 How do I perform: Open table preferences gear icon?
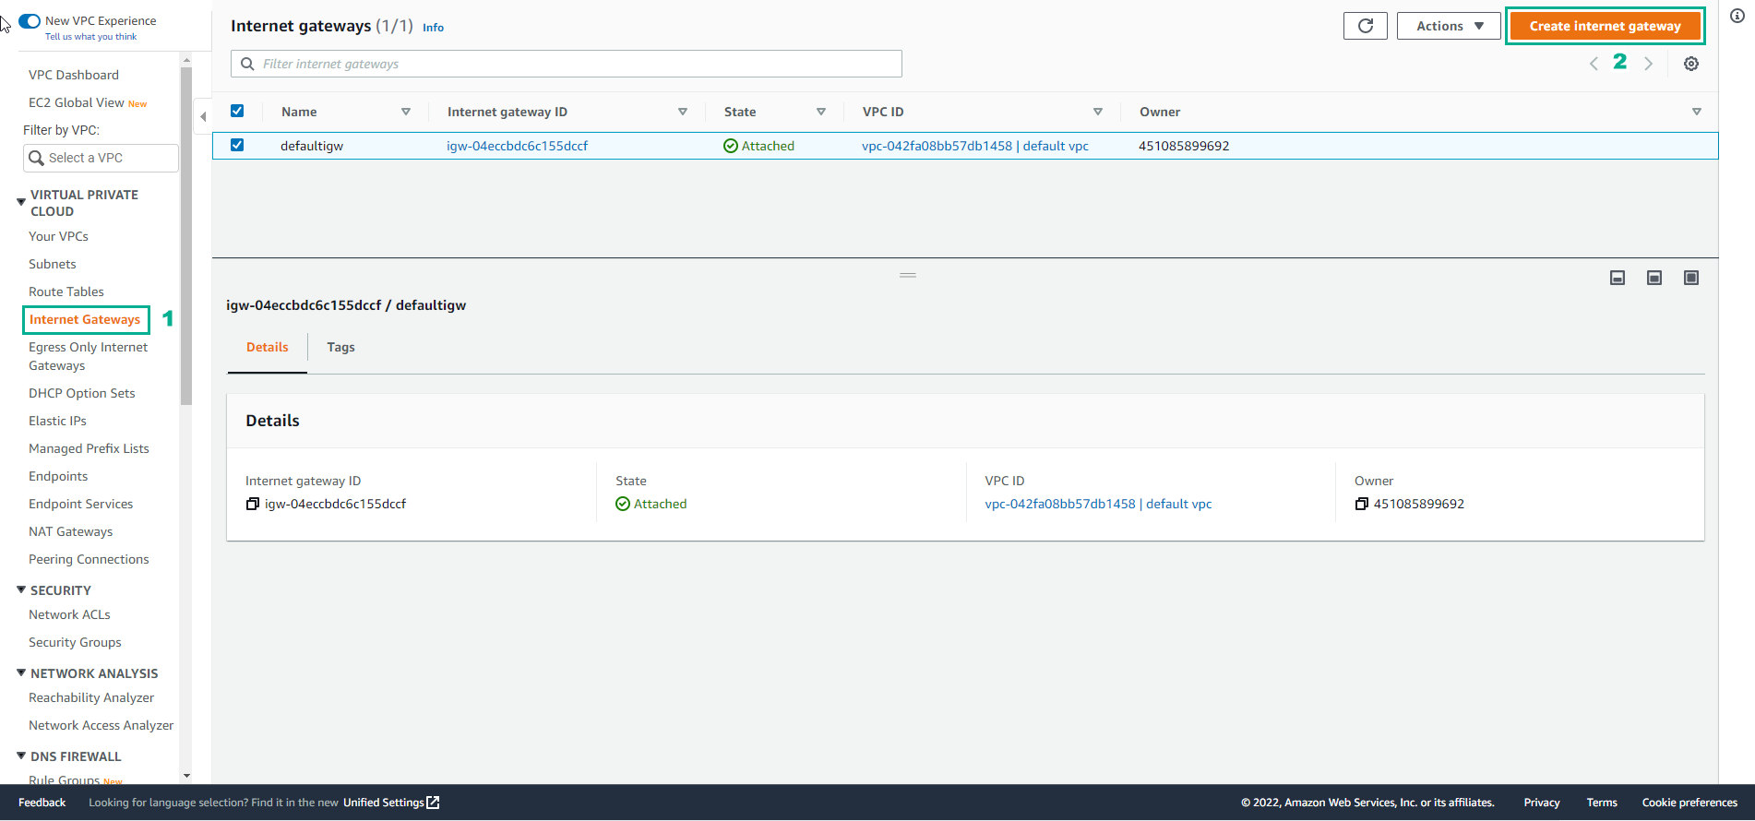coord(1690,64)
